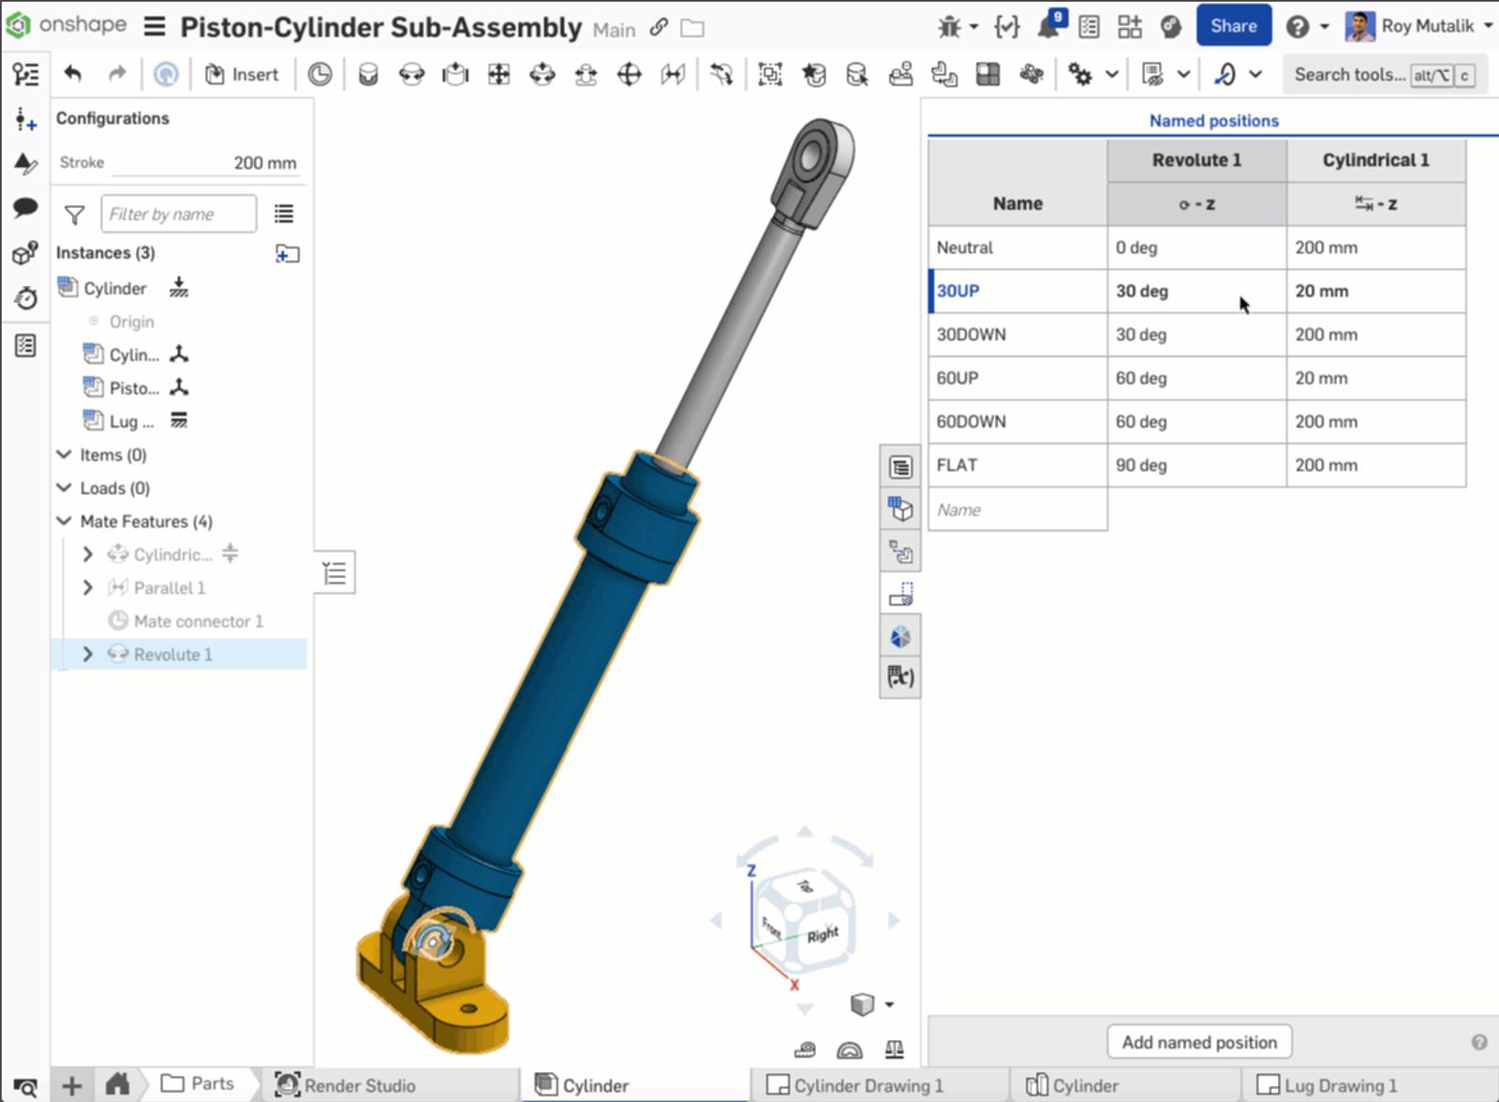Click the Filter by name field

pos(178,215)
